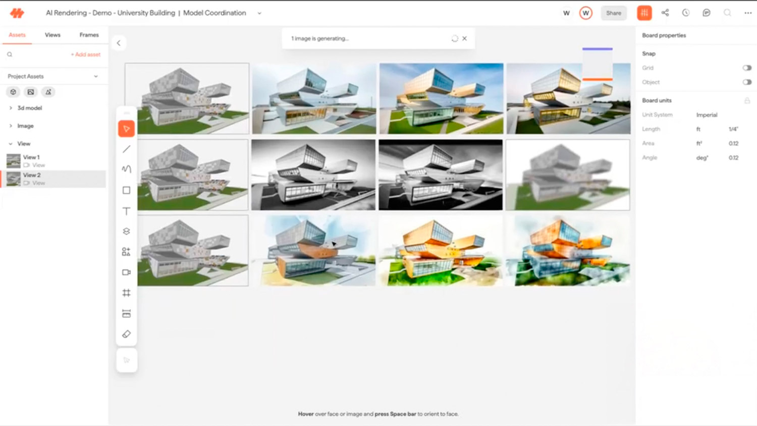The height and width of the screenshot is (426, 757).
Task: Select the Eraser tool
Action: tap(126, 334)
